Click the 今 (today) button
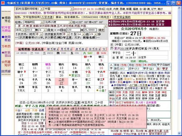 tap(104, 49)
